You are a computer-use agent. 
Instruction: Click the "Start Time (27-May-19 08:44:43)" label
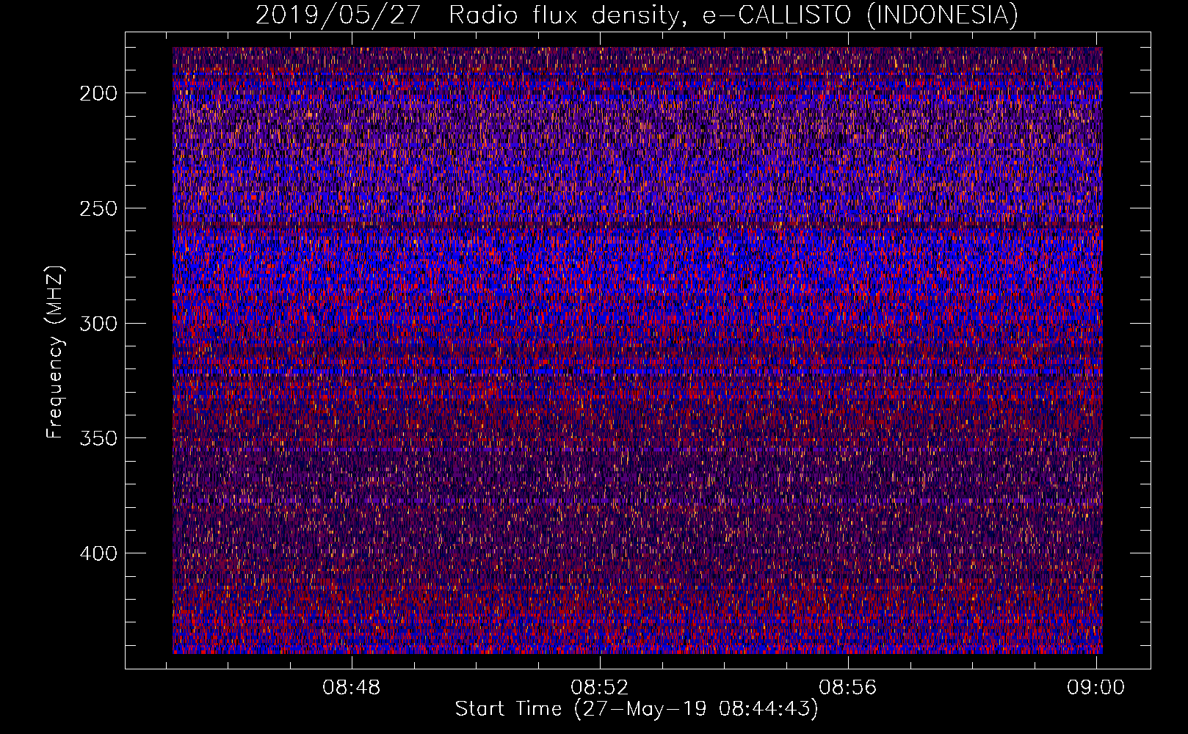[x=637, y=709]
